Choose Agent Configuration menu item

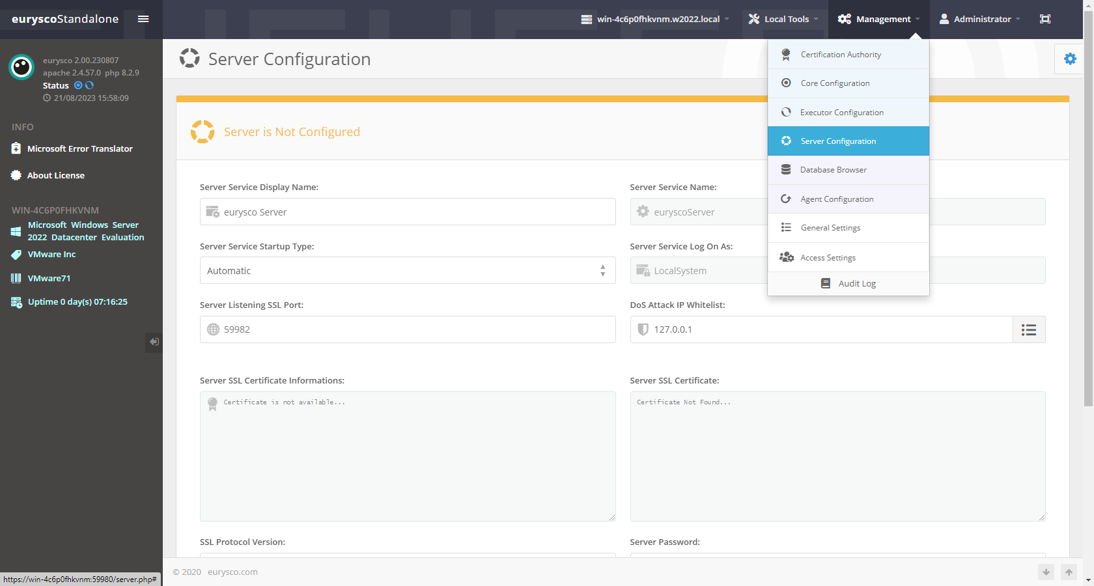click(849, 199)
